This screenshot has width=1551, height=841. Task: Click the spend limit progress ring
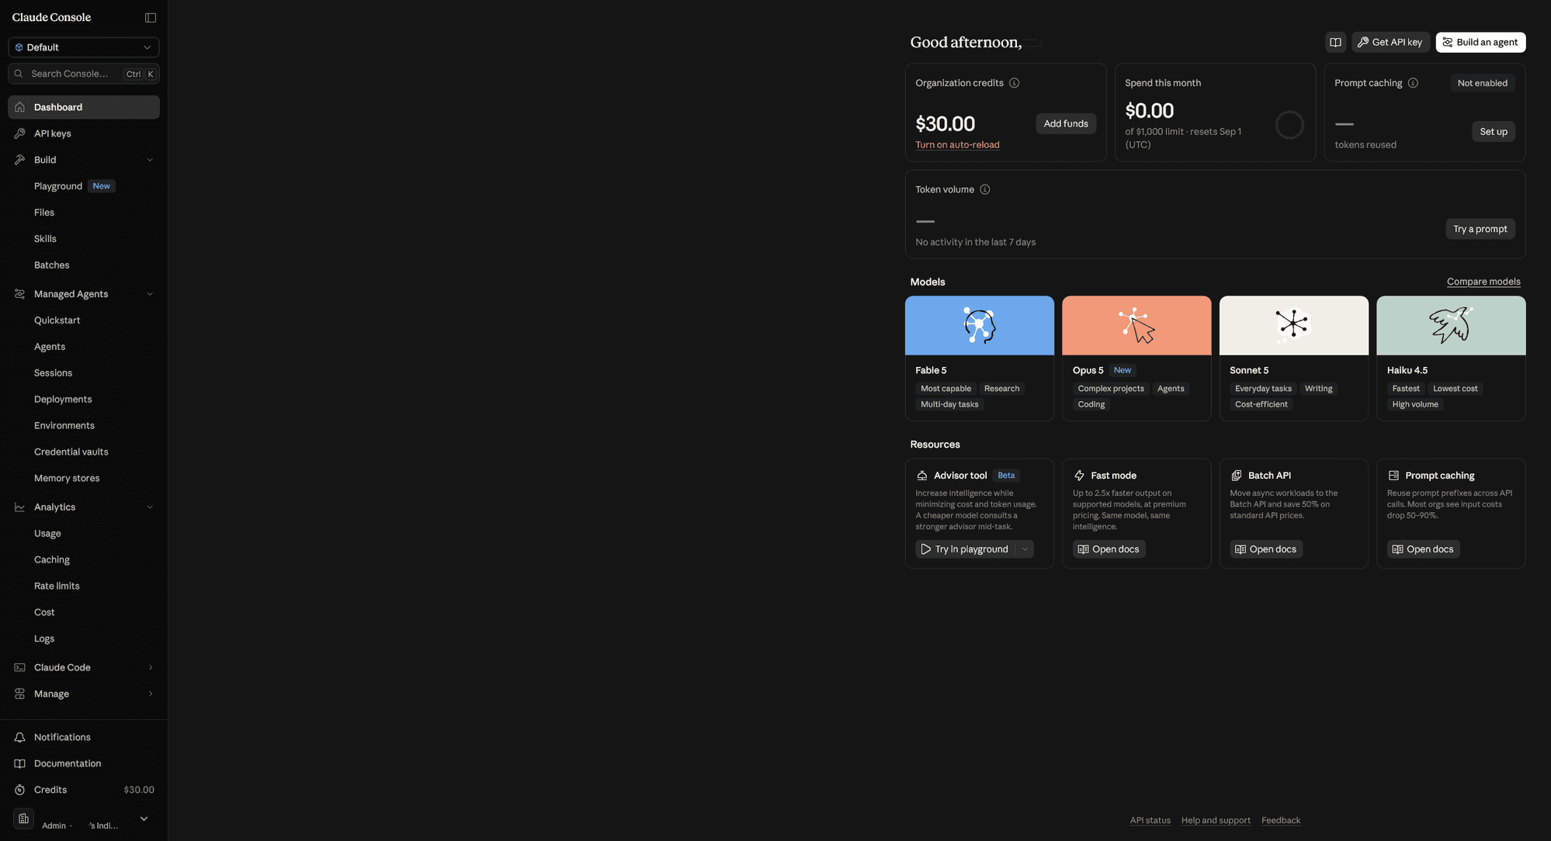(x=1289, y=125)
